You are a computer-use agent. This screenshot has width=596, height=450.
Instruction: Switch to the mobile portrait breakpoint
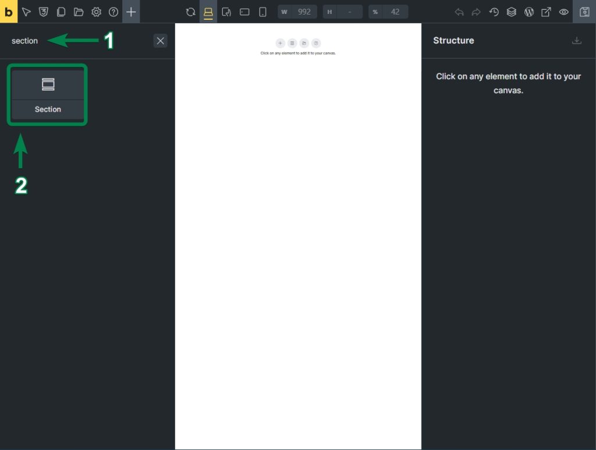pyautogui.click(x=262, y=12)
